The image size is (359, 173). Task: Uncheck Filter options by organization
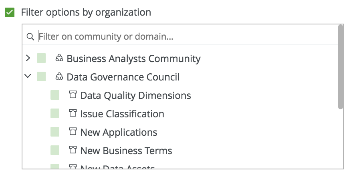10,12
